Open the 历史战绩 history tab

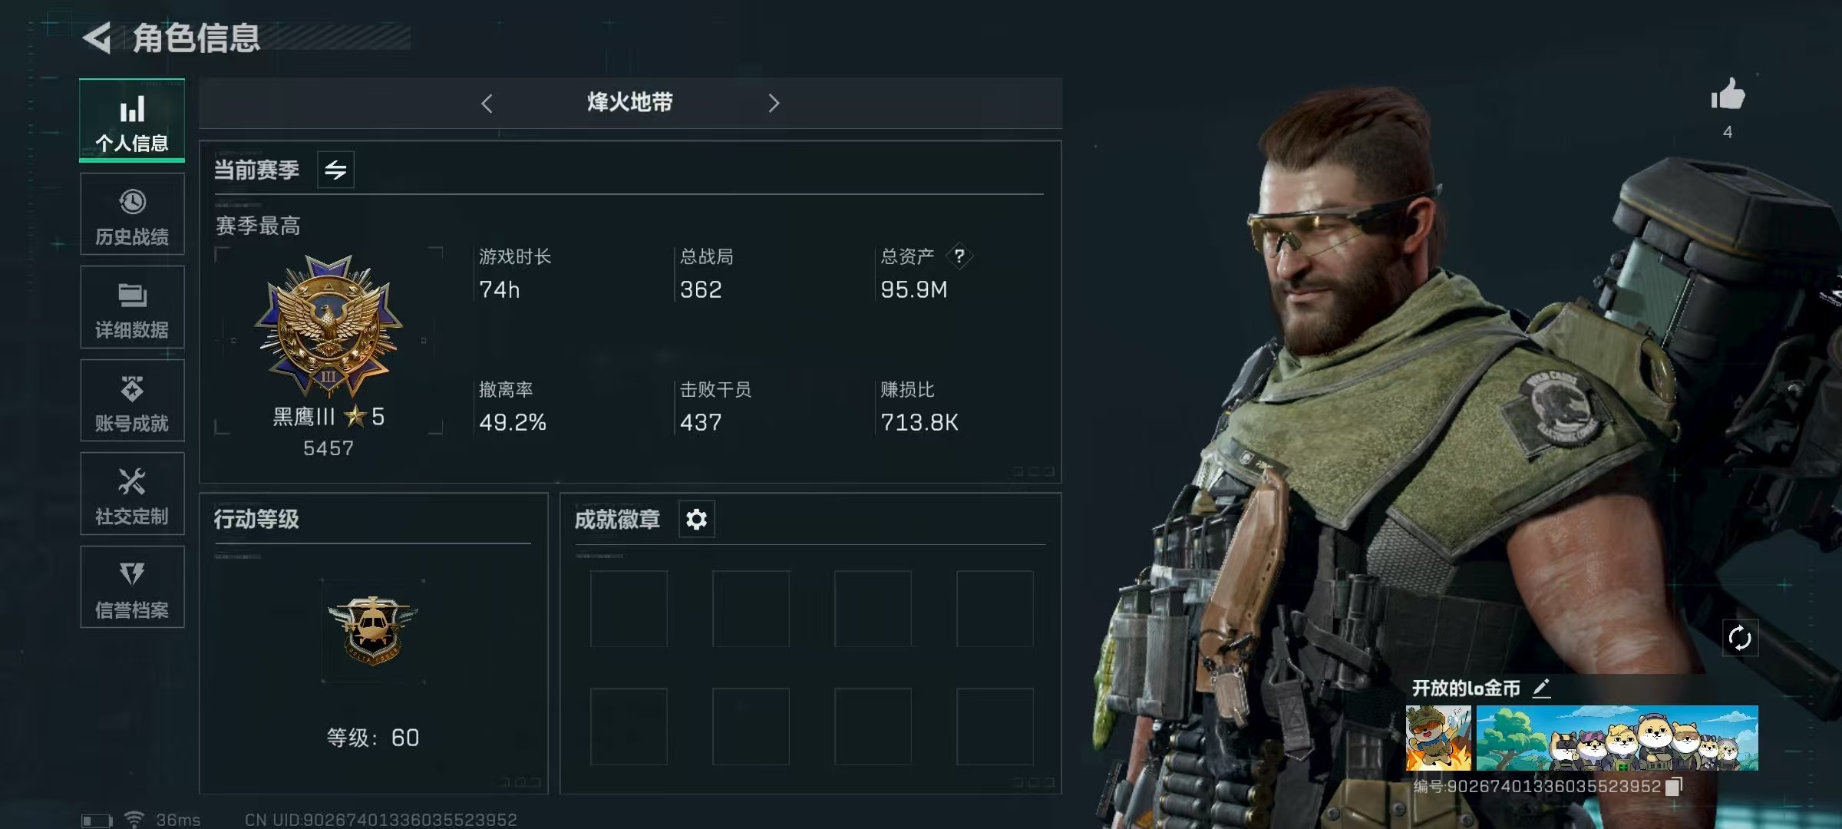(x=132, y=214)
